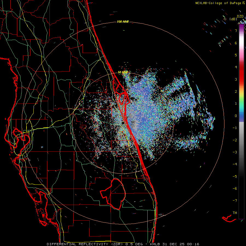246x246 pixels.
Task: Click the 3 value on the color scale
Action: tap(236, 79)
